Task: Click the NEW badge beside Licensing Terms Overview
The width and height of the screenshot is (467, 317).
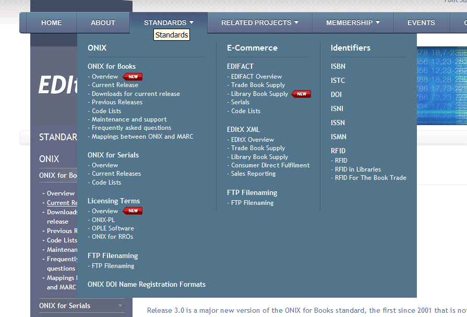Action: pyautogui.click(x=133, y=211)
